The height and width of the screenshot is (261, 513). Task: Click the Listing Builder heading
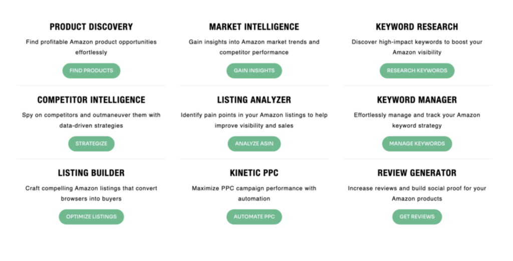[x=91, y=173]
